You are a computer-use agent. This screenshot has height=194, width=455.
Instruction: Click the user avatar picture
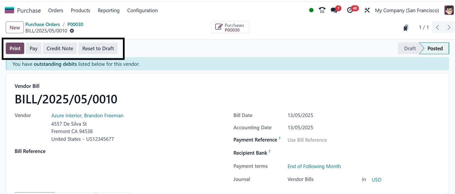pyautogui.click(x=449, y=10)
